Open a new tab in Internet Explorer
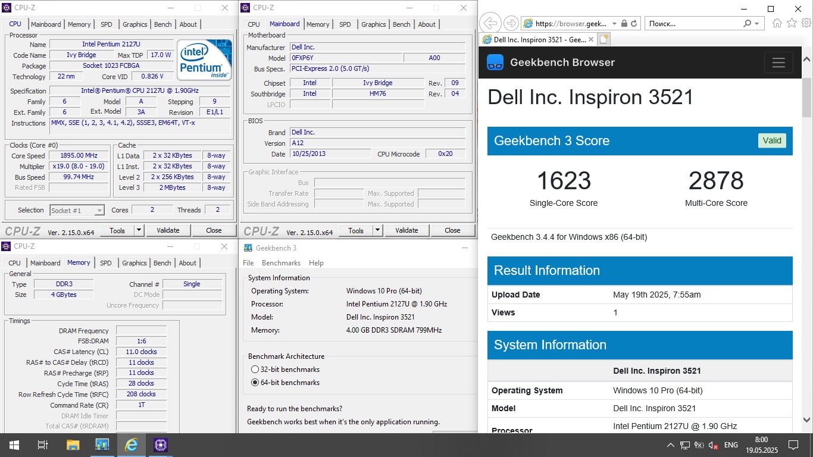 pyautogui.click(x=604, y=39)
